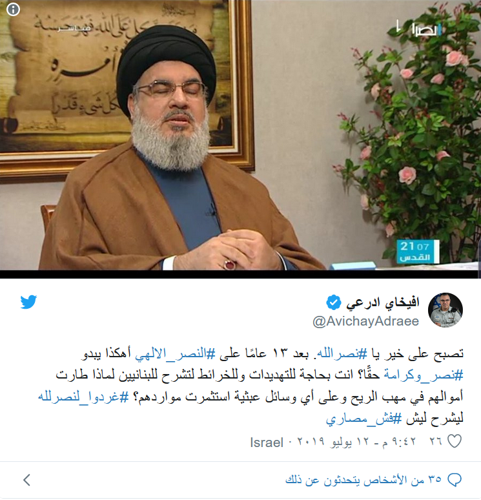Open the ٣٥ people talking about this link
The image size is (481, 500).
click(x=363, y=480)
